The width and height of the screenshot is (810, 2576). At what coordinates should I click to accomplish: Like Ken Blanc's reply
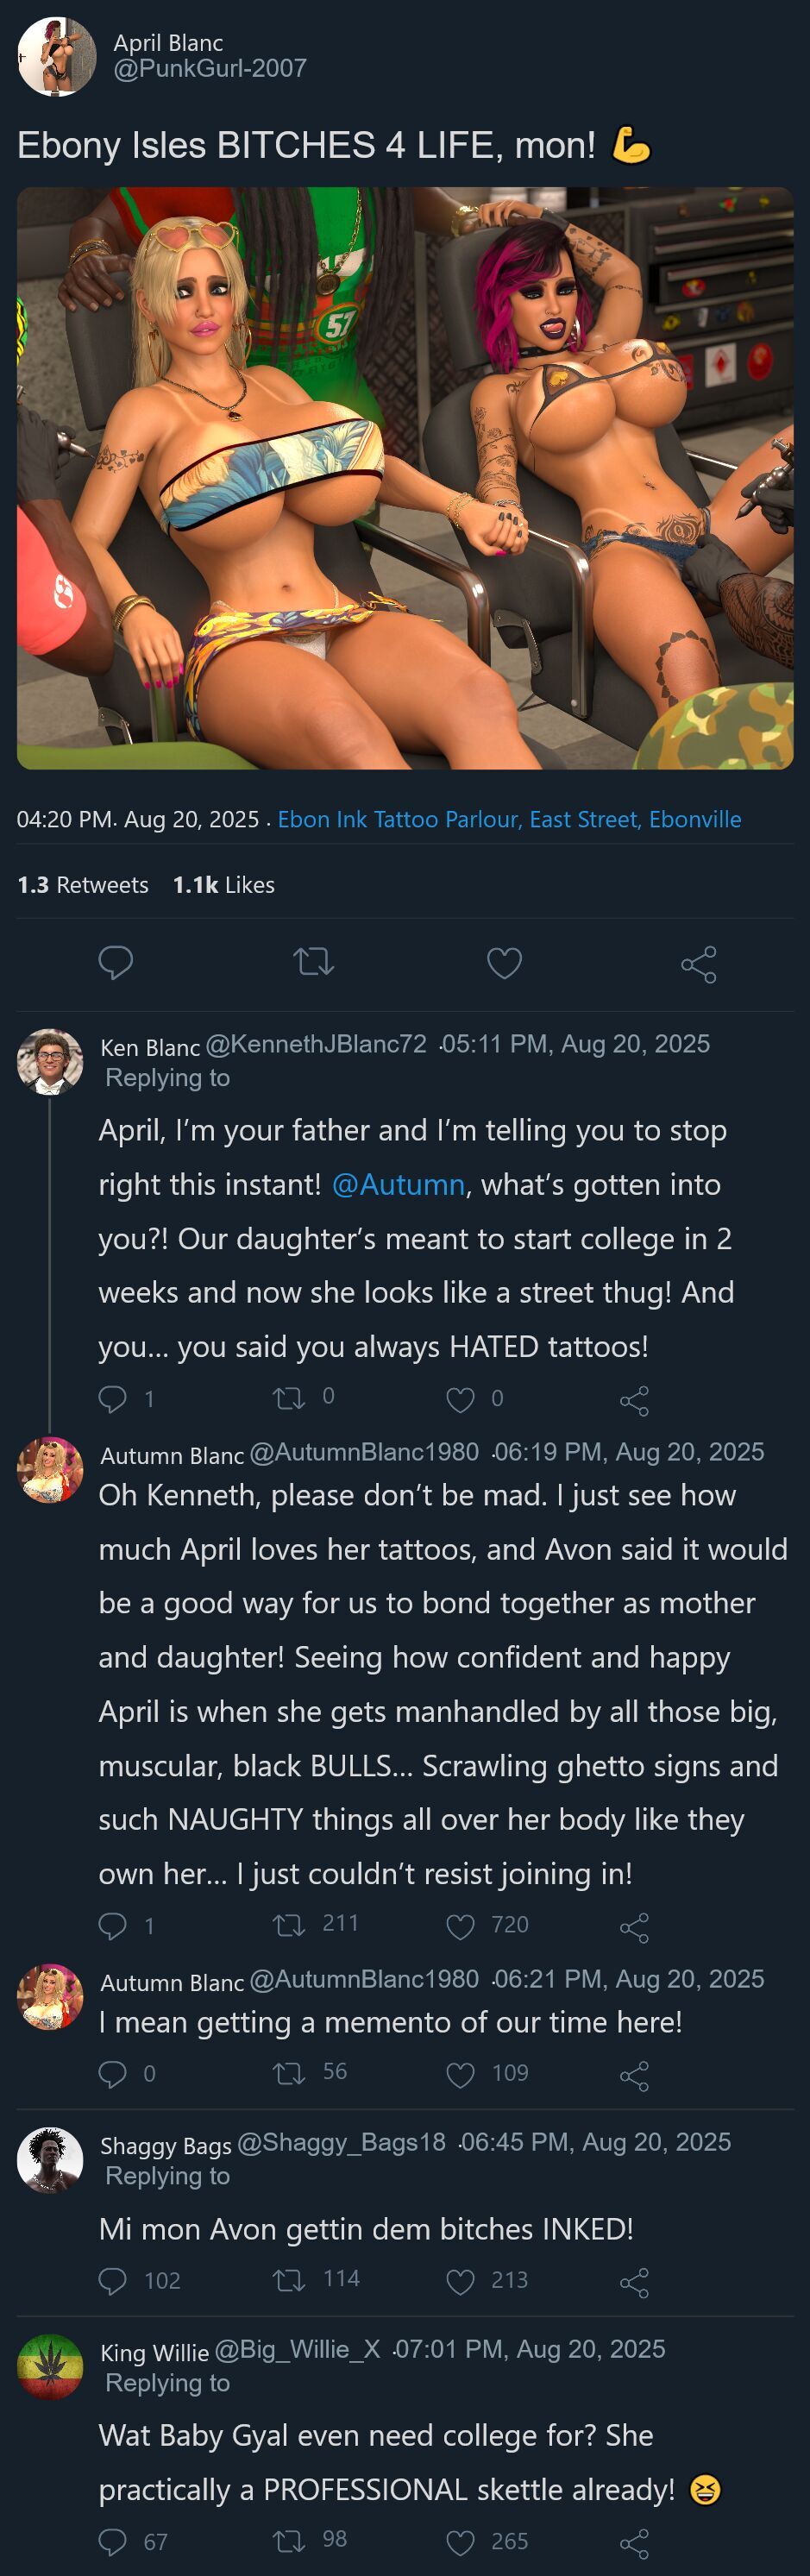point(460,1399)
